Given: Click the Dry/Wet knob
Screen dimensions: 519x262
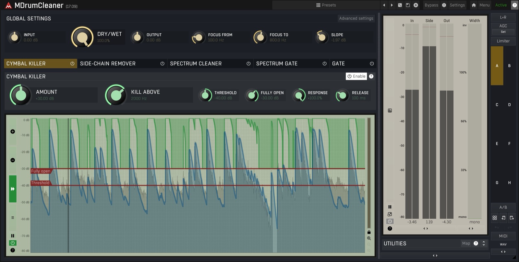Looking at the screenshot, I should [x=82, y=37].
